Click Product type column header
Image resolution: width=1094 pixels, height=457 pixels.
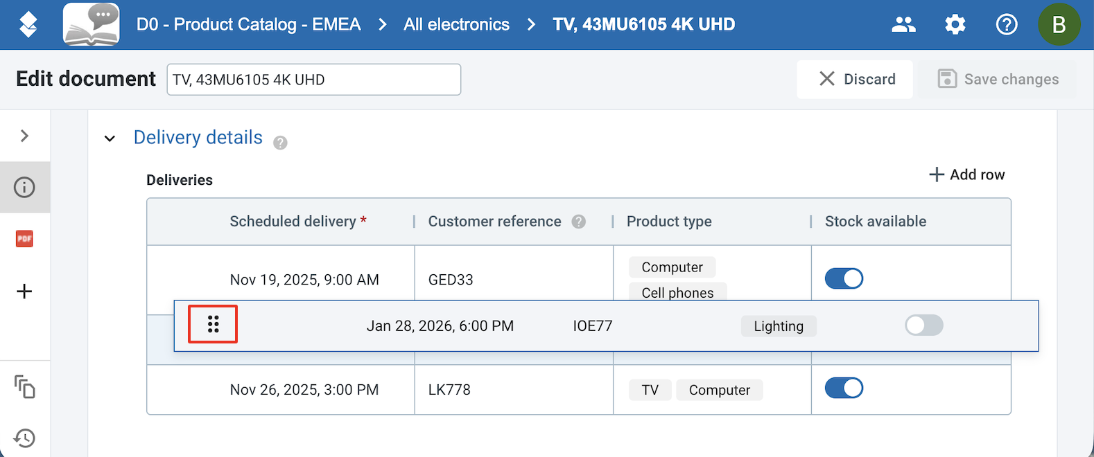tap(669, 222)
